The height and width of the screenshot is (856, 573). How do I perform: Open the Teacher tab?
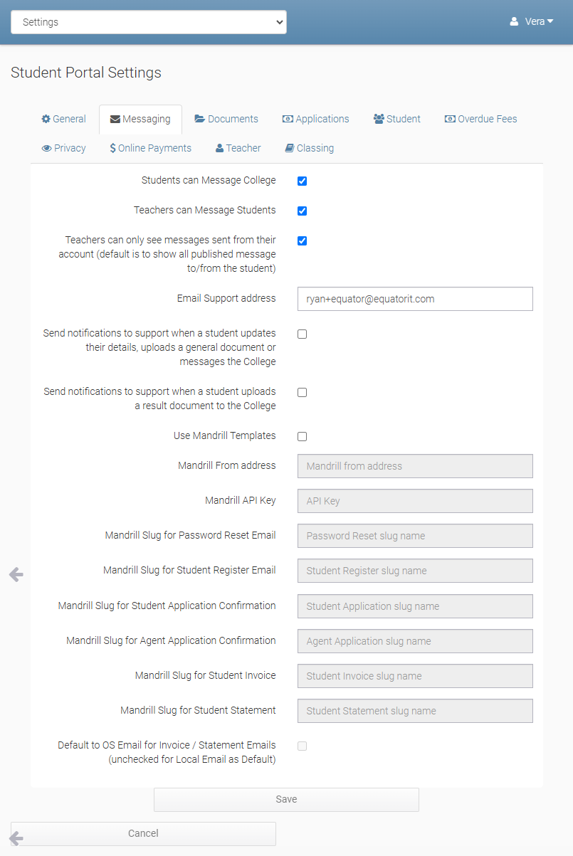(238, 148)
